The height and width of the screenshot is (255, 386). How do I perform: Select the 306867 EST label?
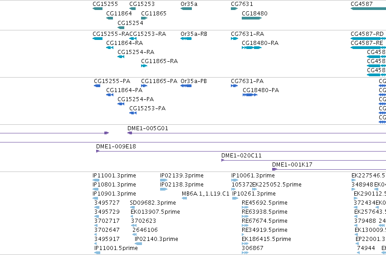(252, 248)
